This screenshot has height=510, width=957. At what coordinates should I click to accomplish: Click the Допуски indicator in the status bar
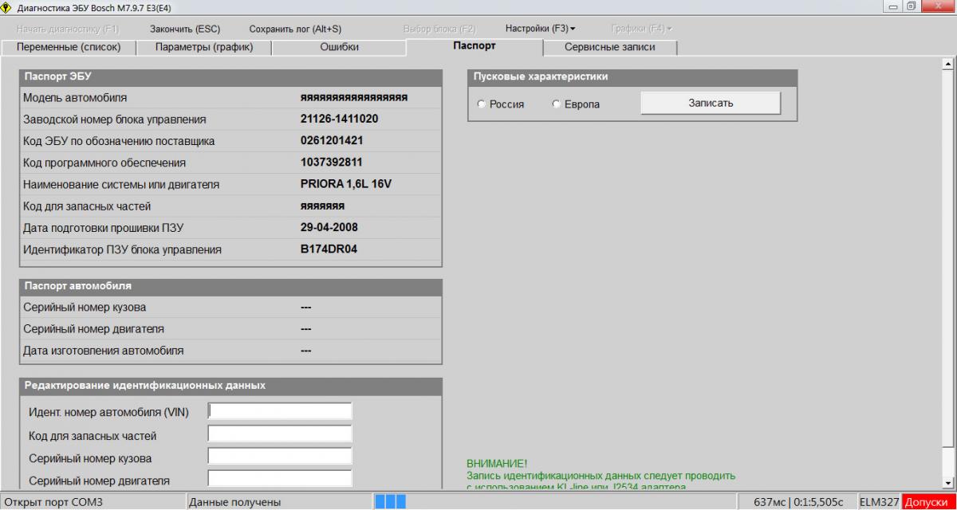click(929, 502)
